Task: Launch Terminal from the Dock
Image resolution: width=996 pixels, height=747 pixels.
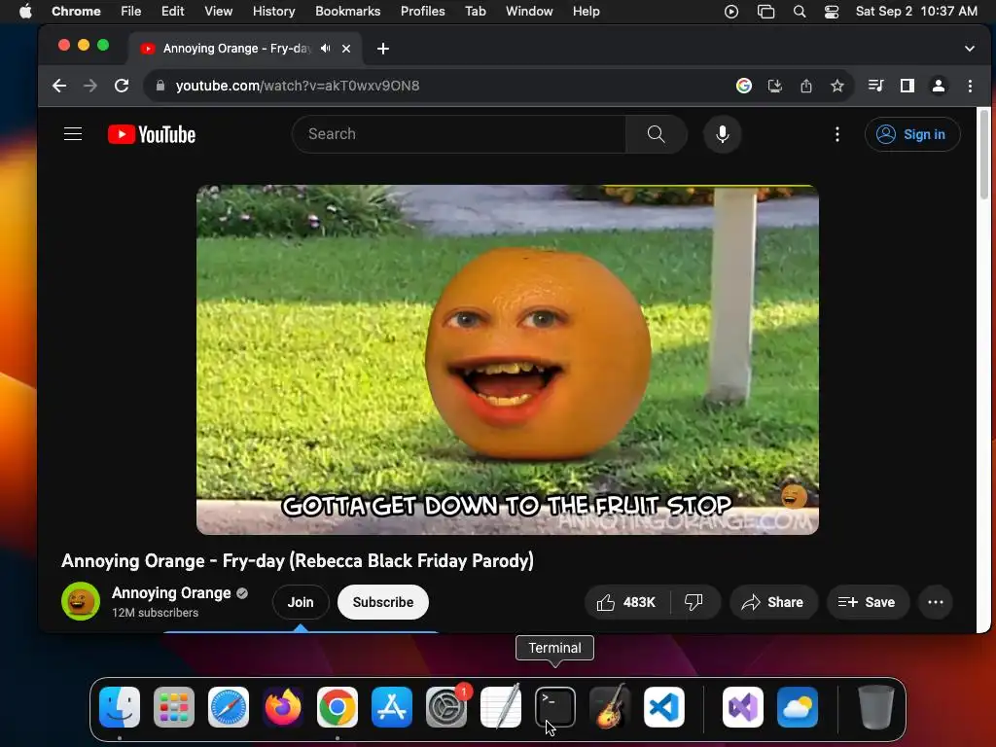Action: (x=555, y=707)
